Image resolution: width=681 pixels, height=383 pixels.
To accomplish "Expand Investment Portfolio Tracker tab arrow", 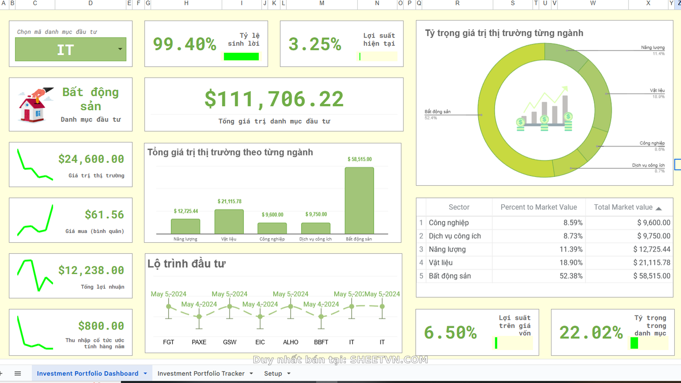I will 251,373.
